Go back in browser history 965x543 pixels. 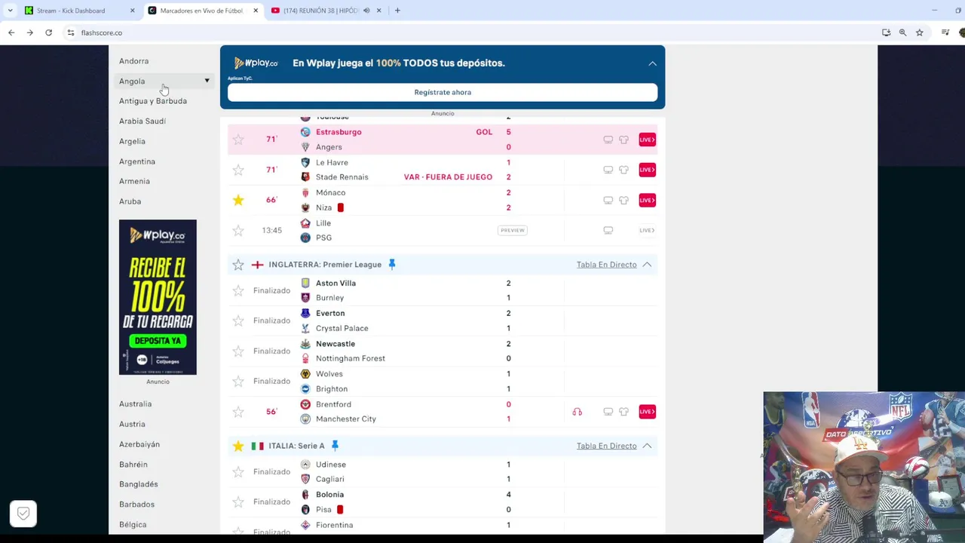[x=11, y=32]
